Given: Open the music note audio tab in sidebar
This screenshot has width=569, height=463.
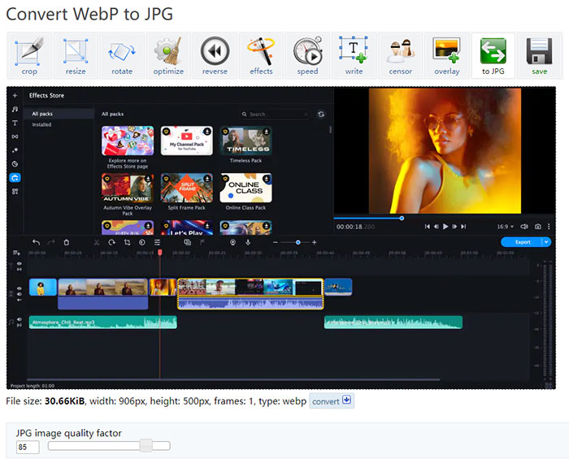Looking at the screenshot, I should [x=15, y=109].
